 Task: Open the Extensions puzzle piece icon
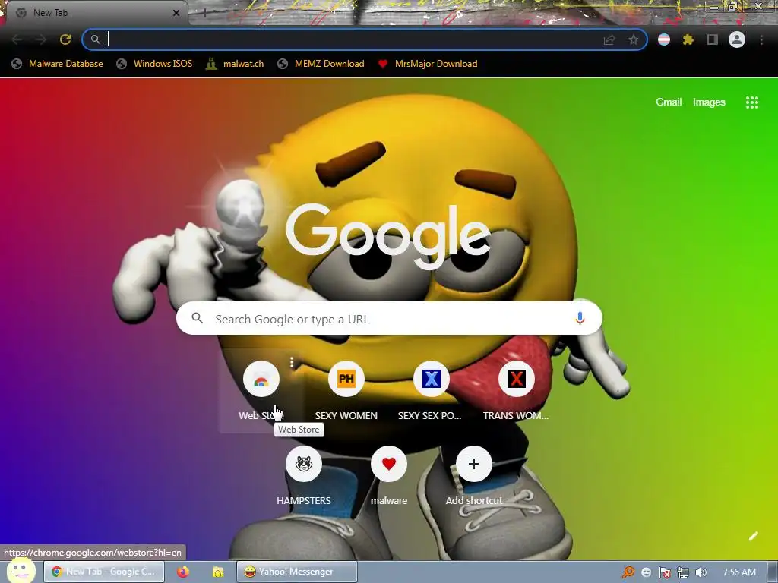pos(688,39)
